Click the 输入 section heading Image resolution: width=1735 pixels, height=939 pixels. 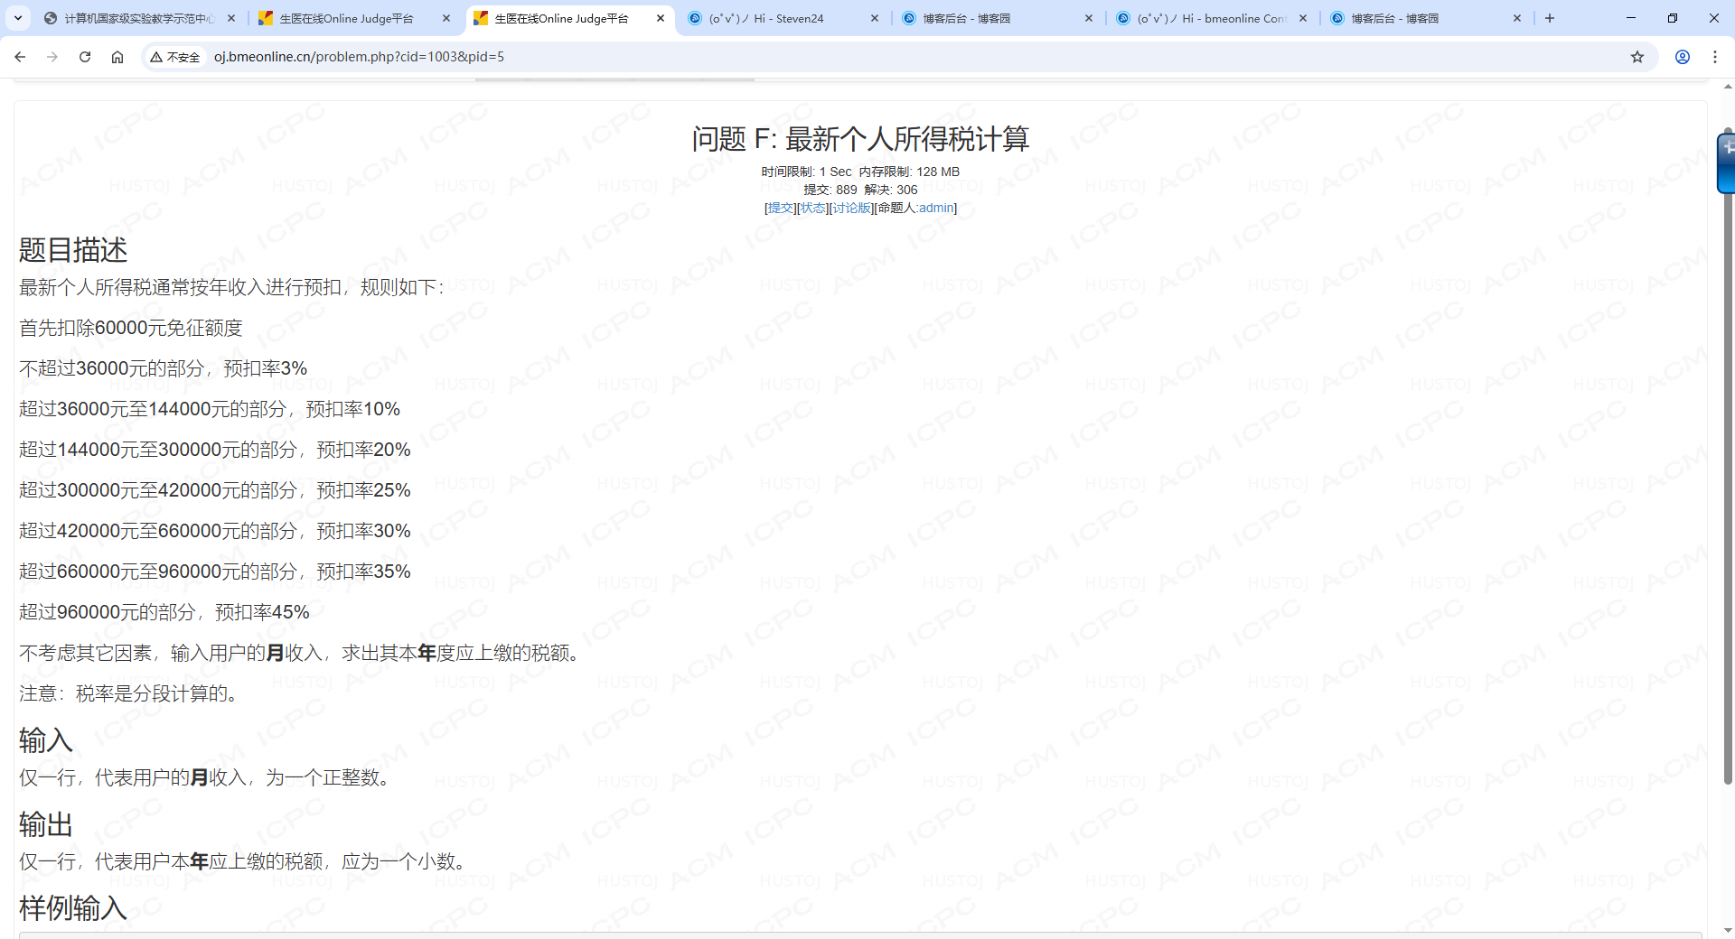(x=45, y=740)
